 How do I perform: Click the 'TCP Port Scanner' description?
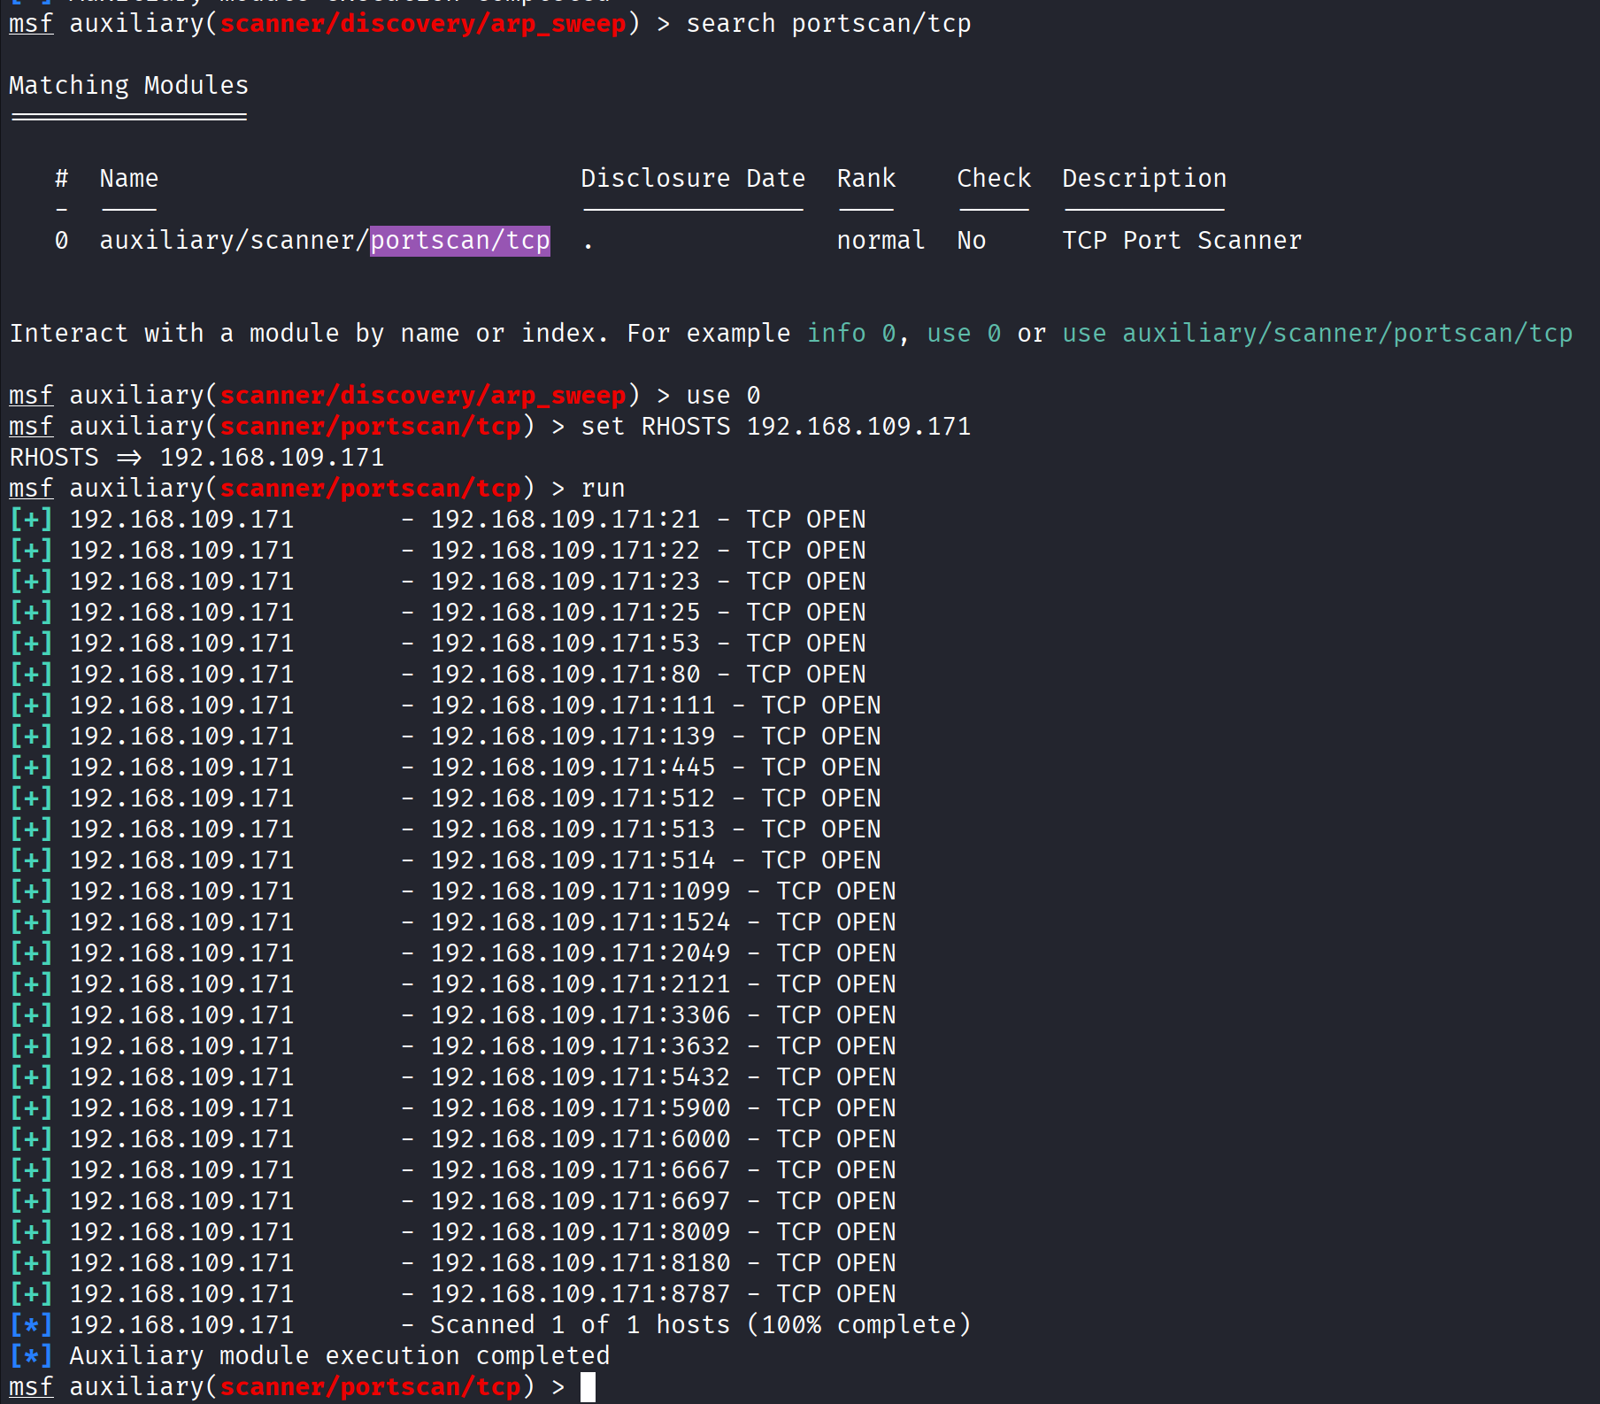1182,240
